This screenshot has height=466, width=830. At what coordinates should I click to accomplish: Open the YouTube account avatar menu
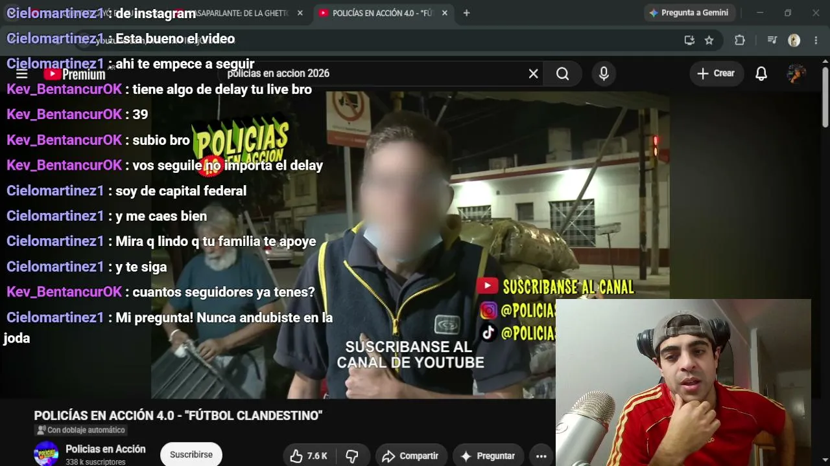(796, 74)
